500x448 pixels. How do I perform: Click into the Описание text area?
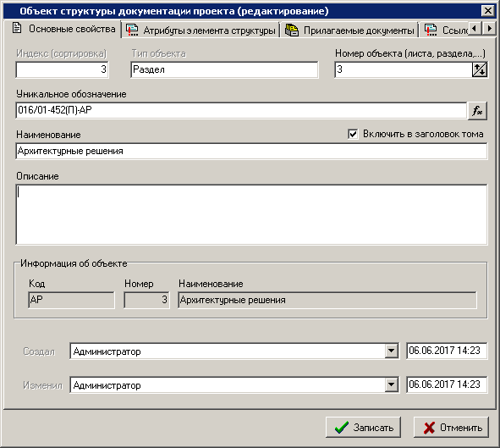tap(251, 214)
